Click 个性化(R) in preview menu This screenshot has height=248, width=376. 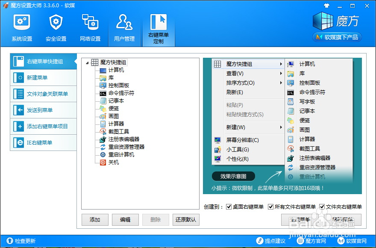click(x=248, y=159)
